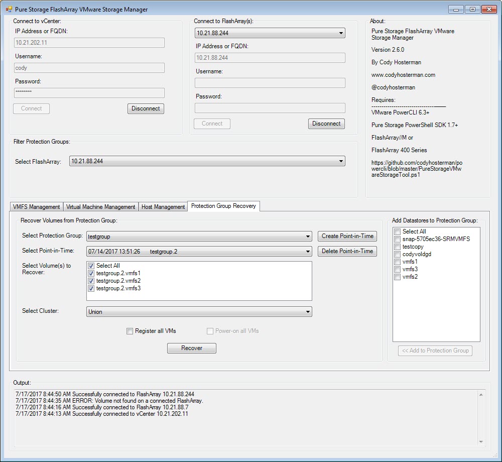
Task: Click Create Point-in-Time button
Action: pyautogui.click(x=347, y=237)
